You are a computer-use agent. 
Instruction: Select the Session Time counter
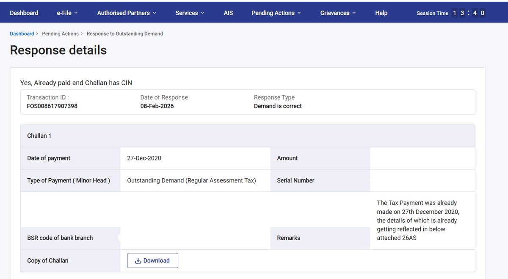(x=451, y=13)
